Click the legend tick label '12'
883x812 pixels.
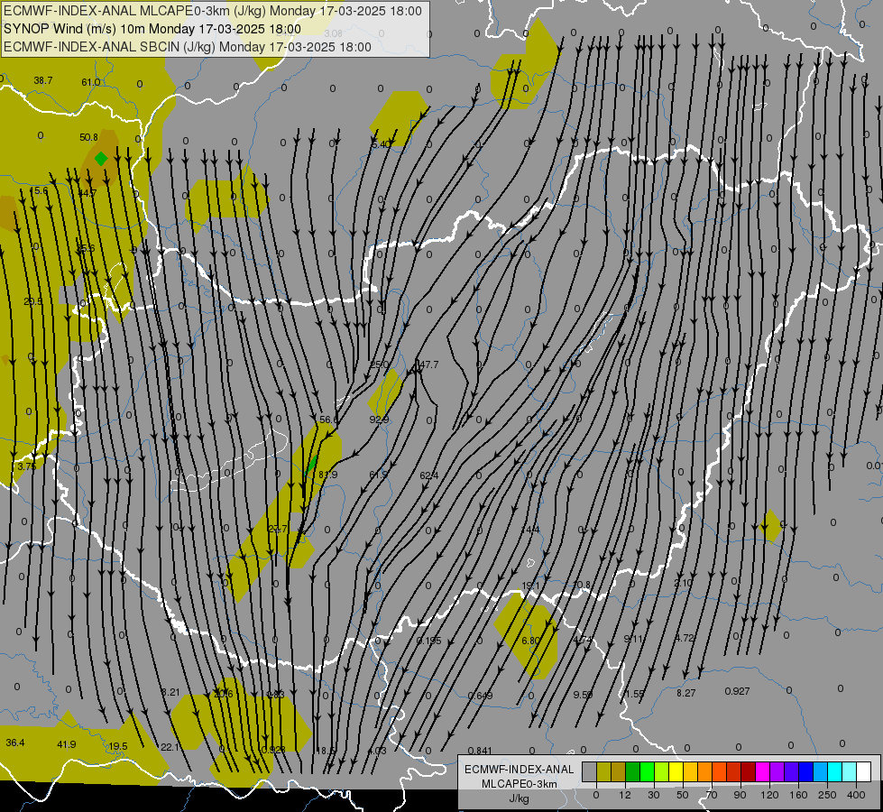[625, 795]
